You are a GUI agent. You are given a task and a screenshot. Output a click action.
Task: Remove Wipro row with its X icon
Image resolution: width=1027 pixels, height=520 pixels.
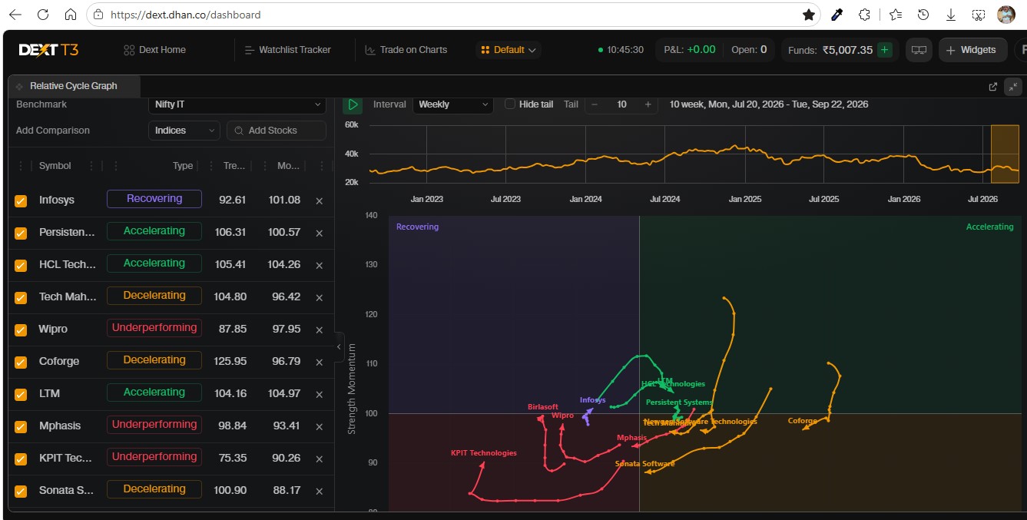[x=320, y=330]
